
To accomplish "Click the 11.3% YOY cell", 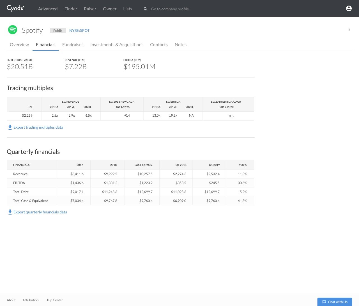I will pyautogui.click(x=242, y=174).
